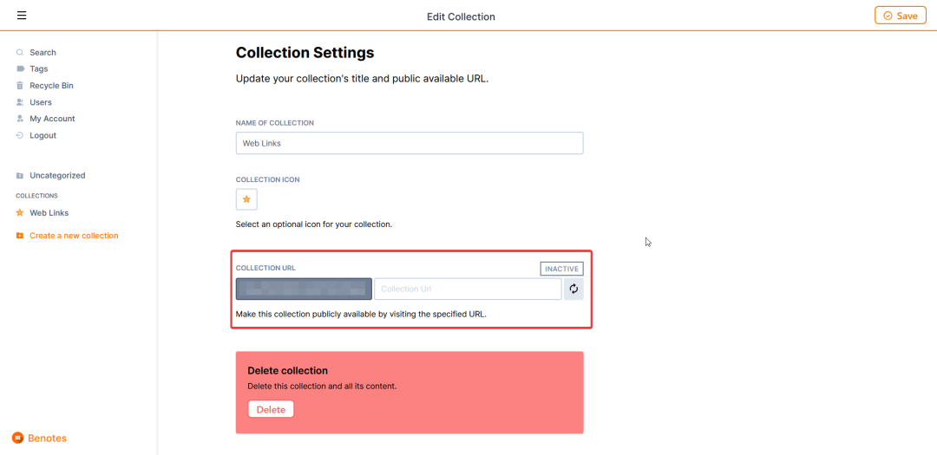
Task: Focus the Name of Collection field
Action: [410, 143]
